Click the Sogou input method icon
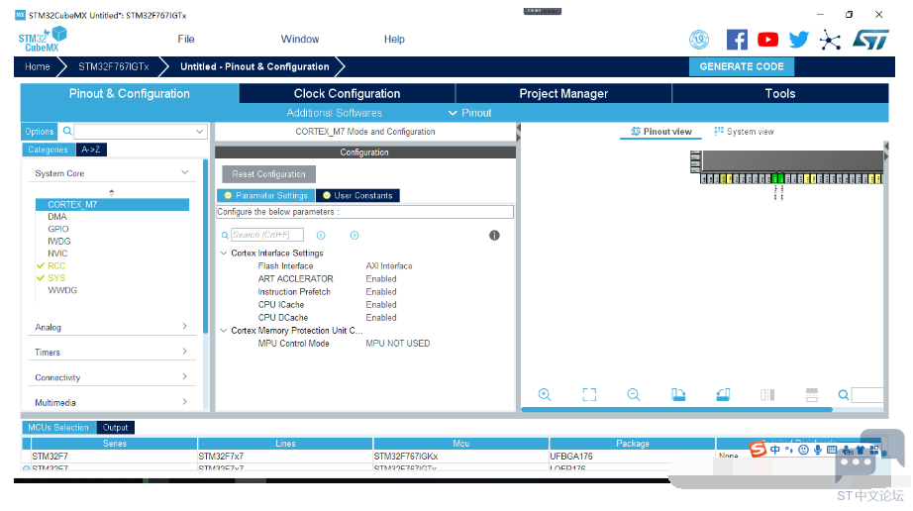913x511 pixels. click(758, 450)
